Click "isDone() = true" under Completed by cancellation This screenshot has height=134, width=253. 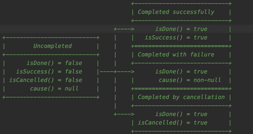point(181,114)
